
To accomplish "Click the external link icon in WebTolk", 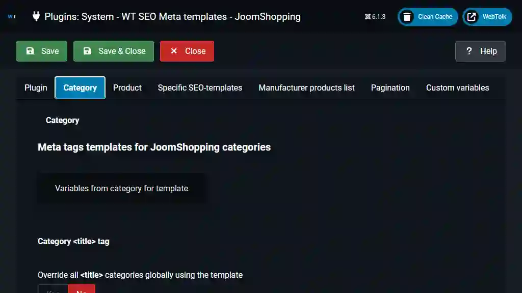I will (x=472, y=17).
